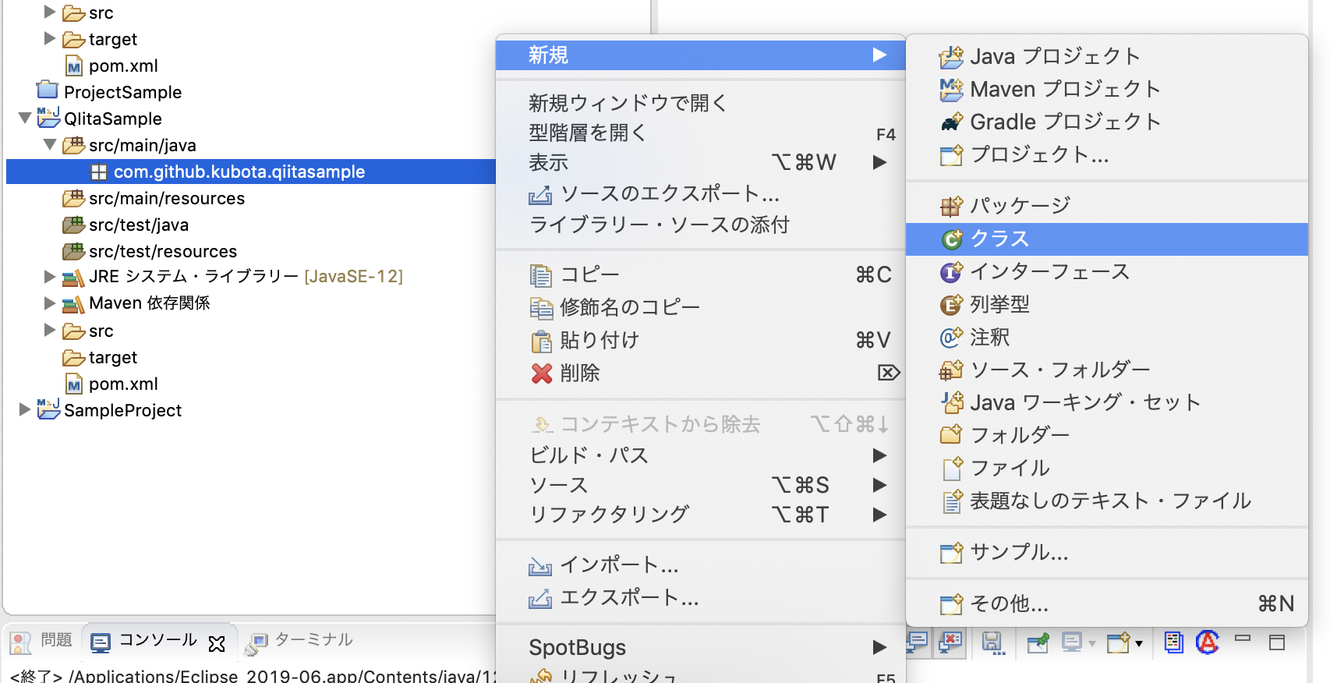Click the インポート import icon
The image size is (1330, 683).
point(540,565)
